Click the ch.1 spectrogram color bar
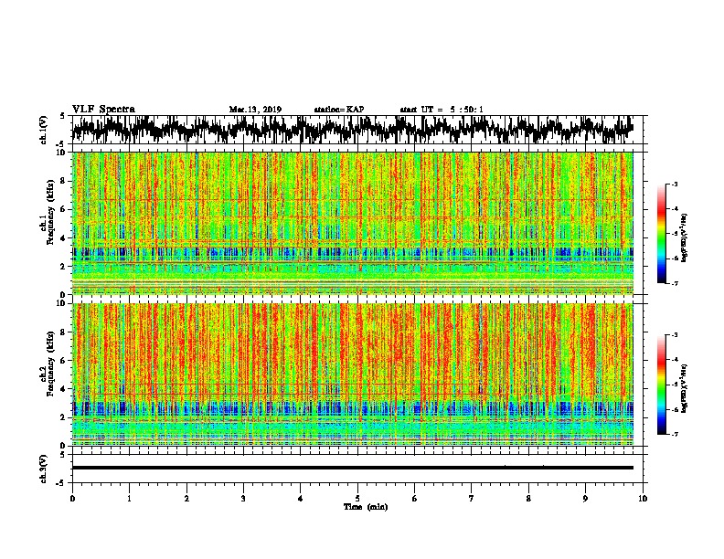This screenshot has height=559, width=724. tap(662, 234)
